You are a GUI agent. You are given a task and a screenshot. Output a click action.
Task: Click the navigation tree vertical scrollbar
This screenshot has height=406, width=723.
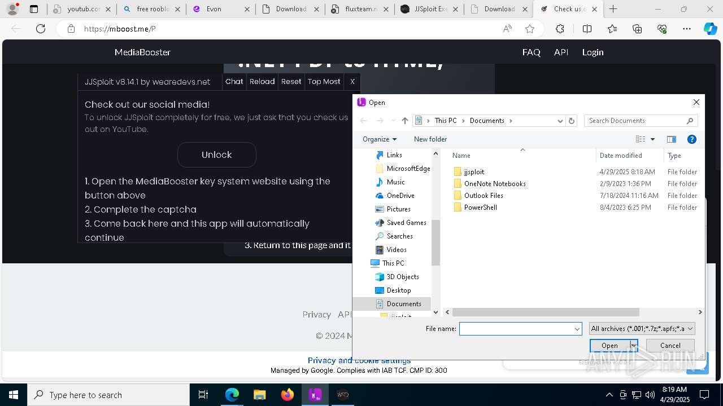[435, 242]
